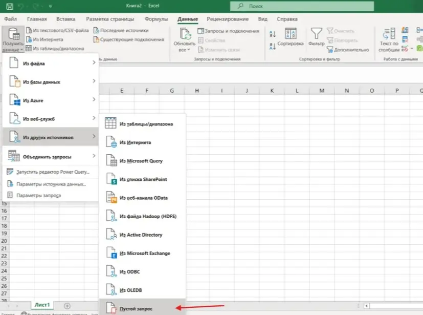This screenshot has height=315, width=423.
Task: Launch Запустить редактор Power Query
Action: pyautogui.click(x=50, y=172)
